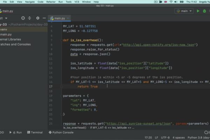Open the main run configuration dropdown

click(184, 11)
